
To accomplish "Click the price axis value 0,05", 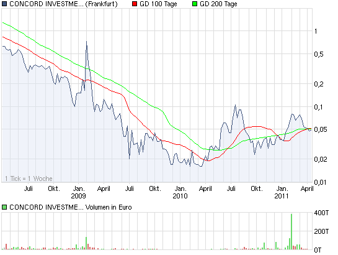I will [321, 129].
